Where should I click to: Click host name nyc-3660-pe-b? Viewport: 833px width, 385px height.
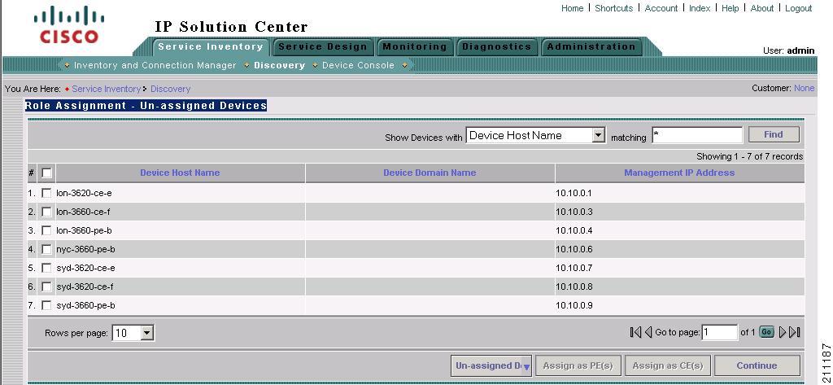pos(85,249)
